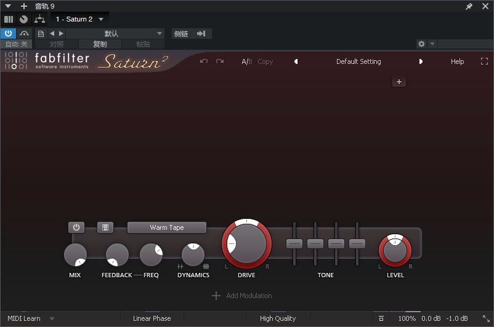Open the routing view icon
494x327 pixels.
point(39,20)
